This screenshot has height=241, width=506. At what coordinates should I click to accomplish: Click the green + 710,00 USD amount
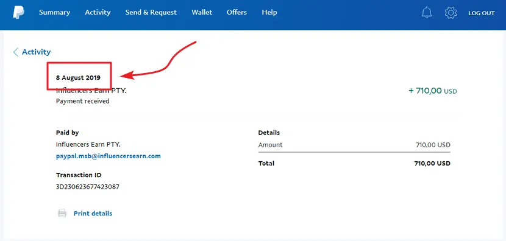tap(433, 91)
